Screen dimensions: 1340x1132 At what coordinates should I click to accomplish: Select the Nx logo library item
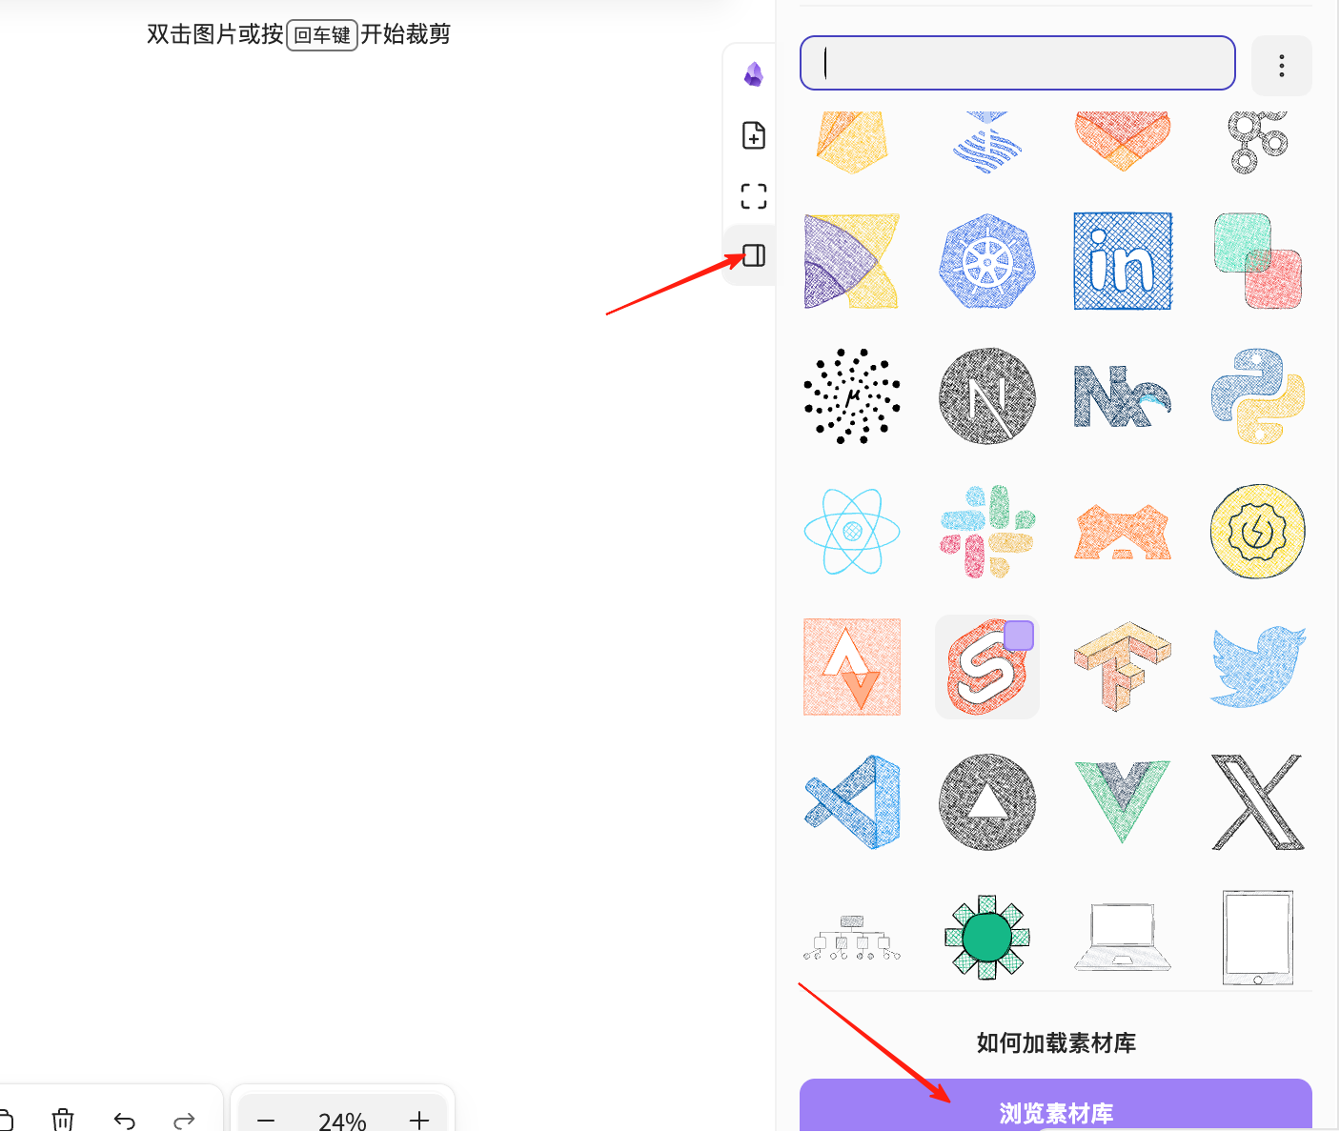tap(1123, 396)
